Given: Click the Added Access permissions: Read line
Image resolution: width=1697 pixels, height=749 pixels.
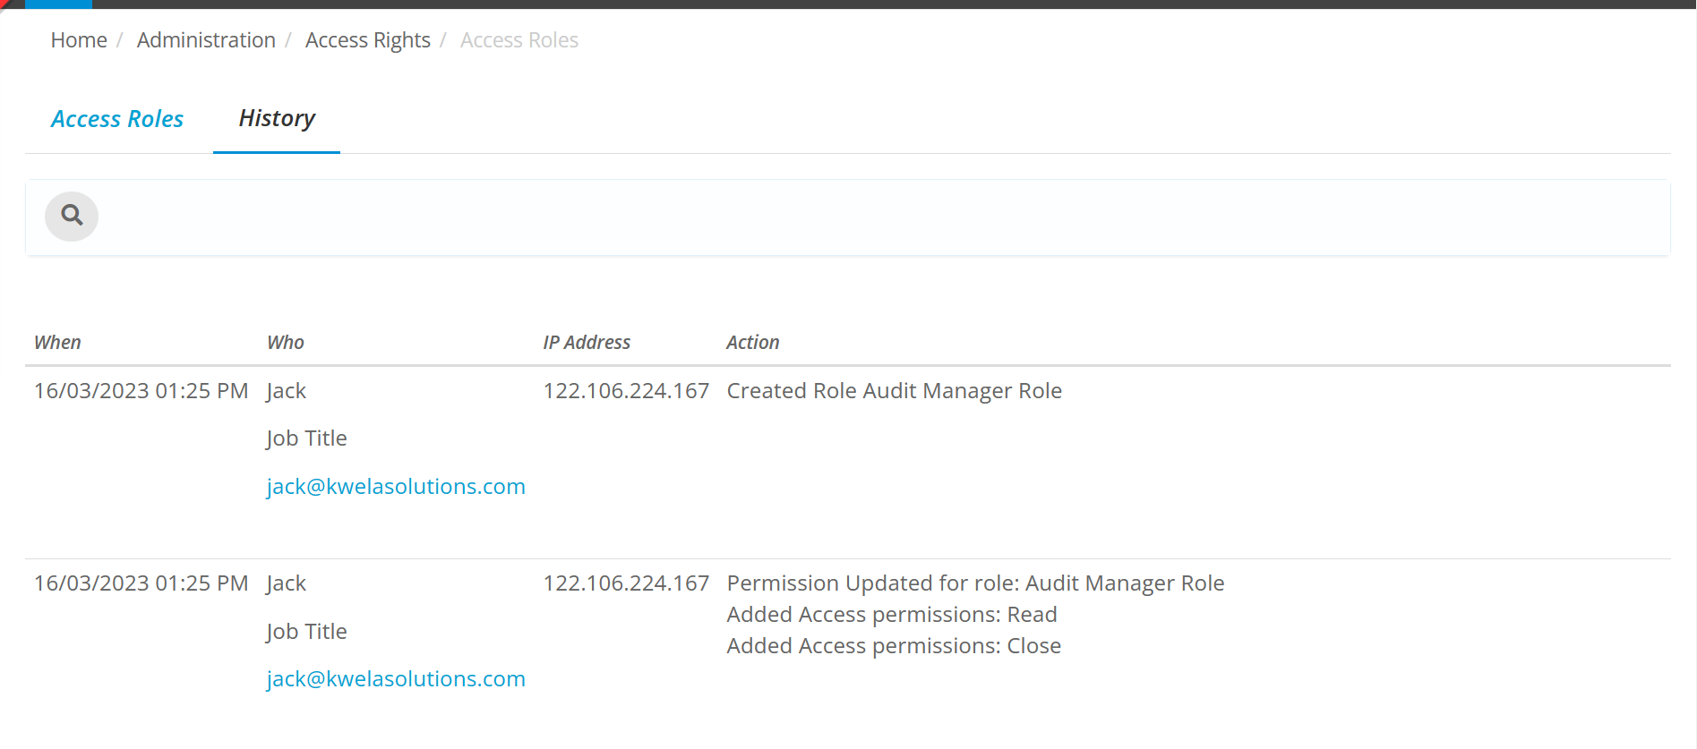Looking at the screenshot, I should click(x=891, y=615).
